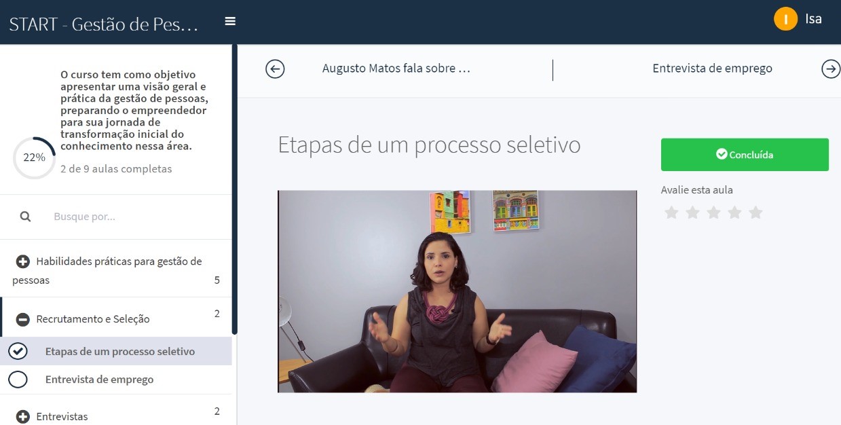Open Augusto Matos fala sobre previous link
This screenshot has width=841, height=425.
[x=396, y=68]
